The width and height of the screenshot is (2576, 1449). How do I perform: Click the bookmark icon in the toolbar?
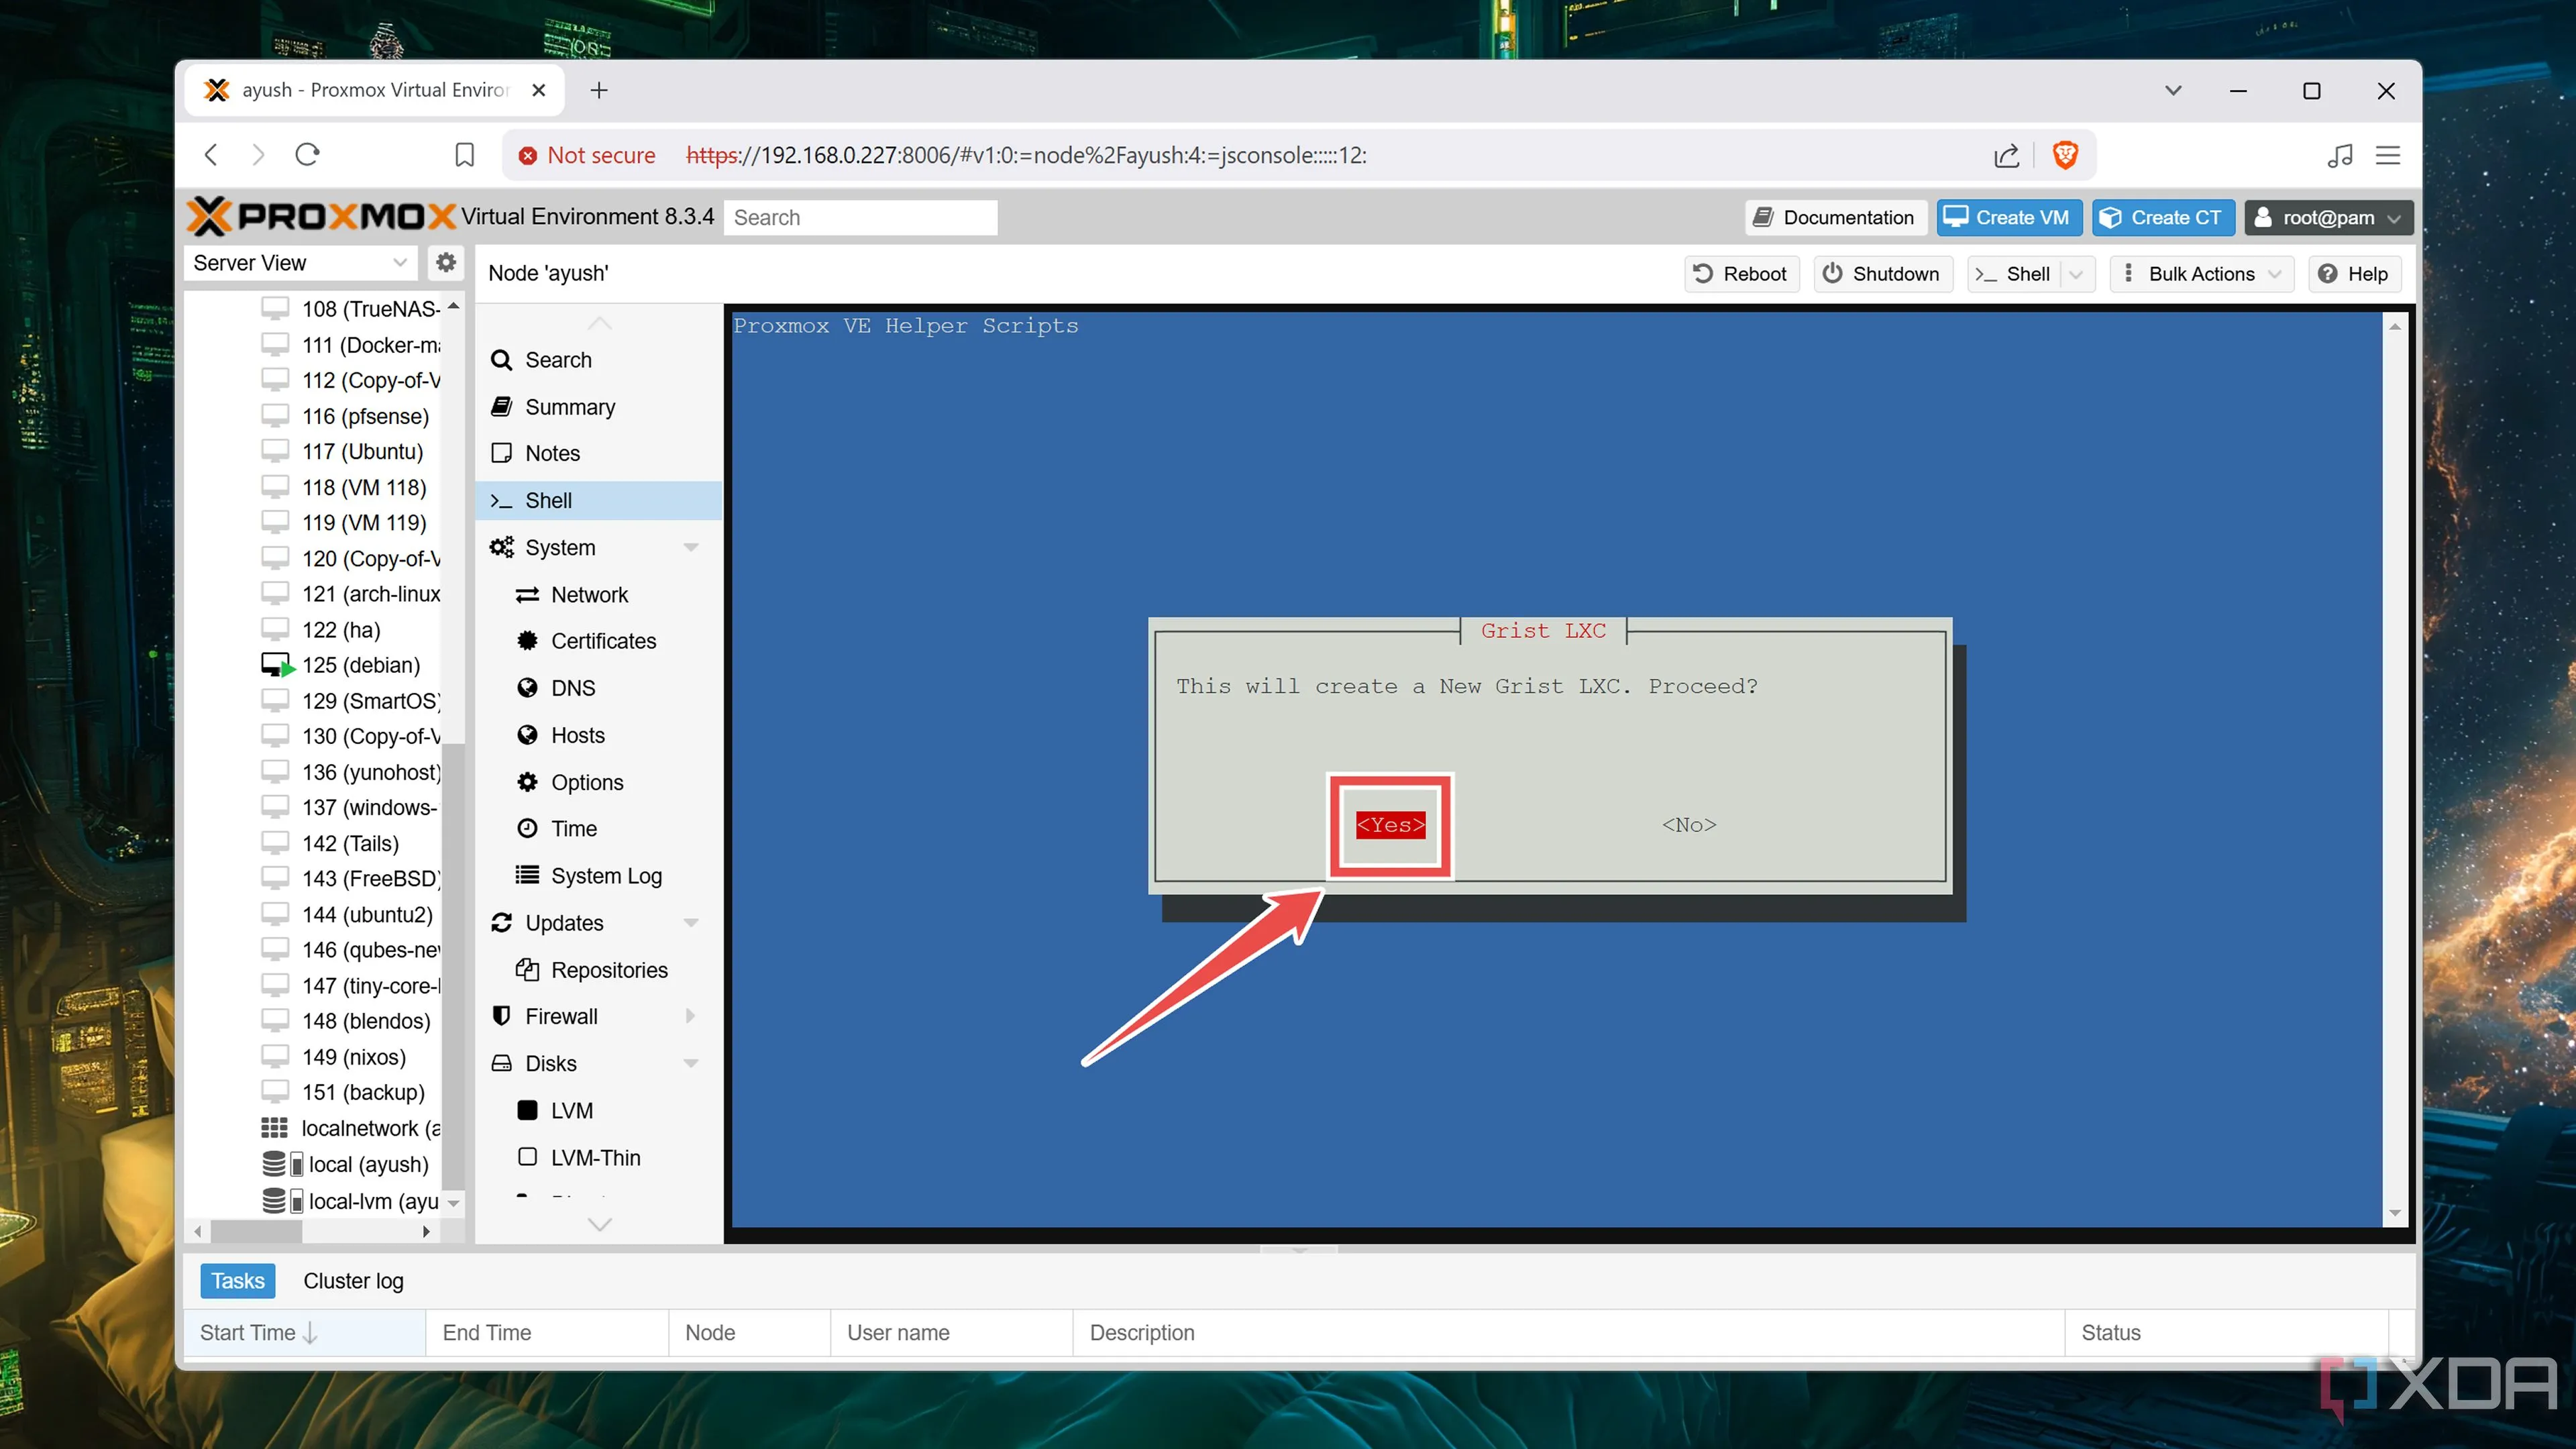pyautogui.click(x=465, y=155)
